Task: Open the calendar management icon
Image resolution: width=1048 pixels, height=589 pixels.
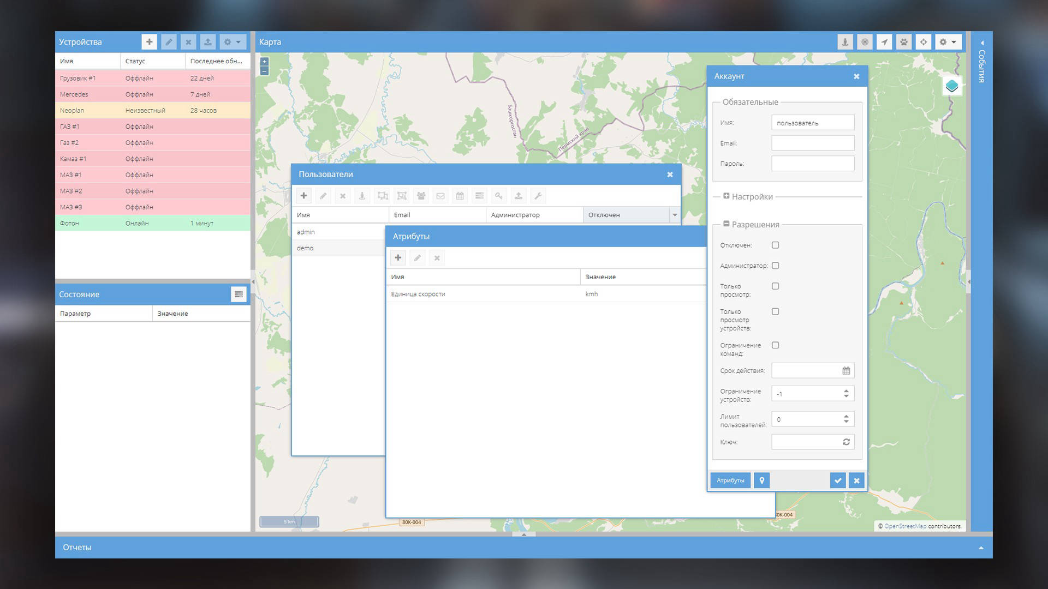Action: point(460,195)
